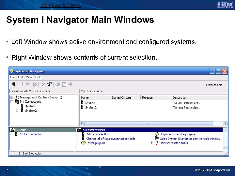Open the File menu
The image size is (235, 176).
point(12,77)
